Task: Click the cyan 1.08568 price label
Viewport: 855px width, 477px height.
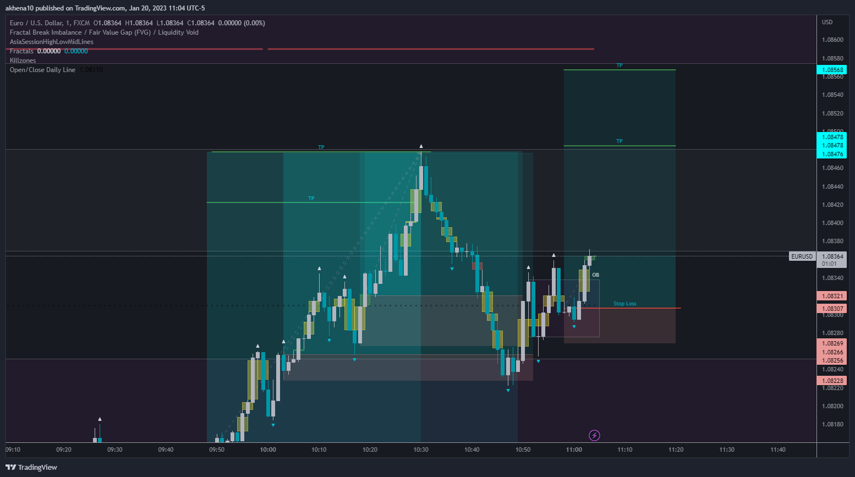Action: pyautogui.click(x=832, y=70)
